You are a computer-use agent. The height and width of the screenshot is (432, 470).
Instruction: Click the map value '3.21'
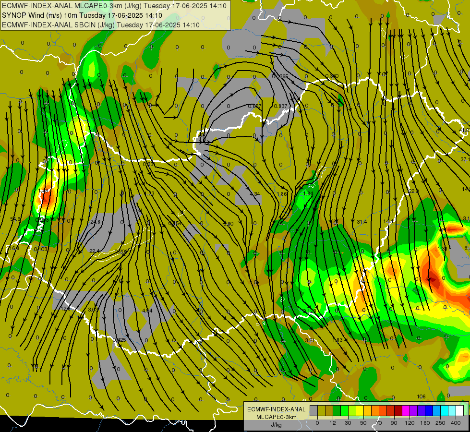(x=310, y=340)
